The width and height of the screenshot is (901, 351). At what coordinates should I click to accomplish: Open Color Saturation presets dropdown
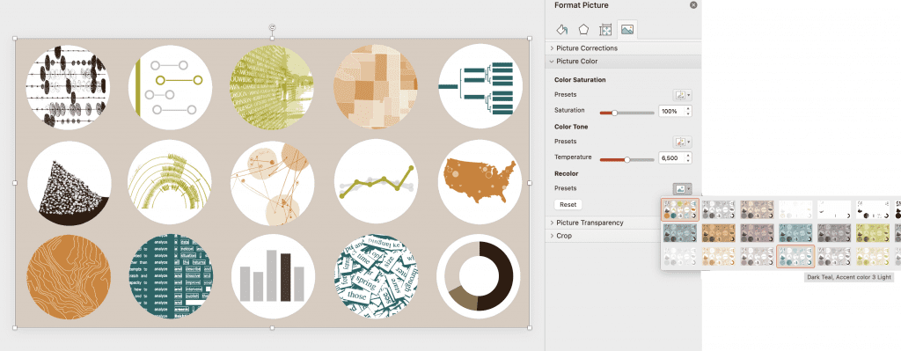[682, 95]
